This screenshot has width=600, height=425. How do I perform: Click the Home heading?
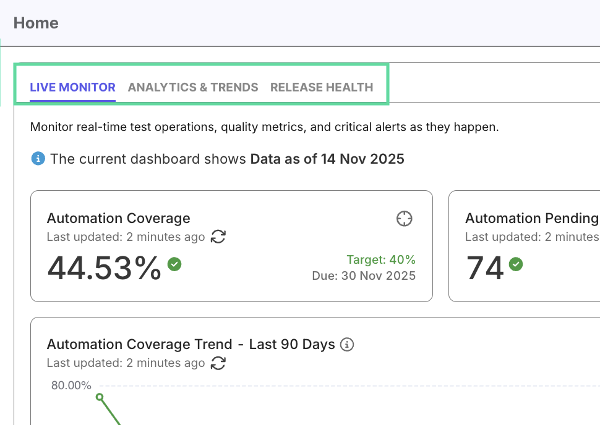(x=36, y=23)
